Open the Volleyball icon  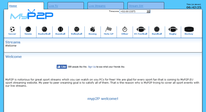click(77, 29)
